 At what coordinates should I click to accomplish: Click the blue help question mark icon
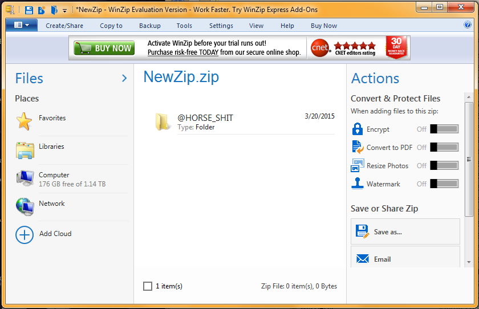(x=468, y=25)
